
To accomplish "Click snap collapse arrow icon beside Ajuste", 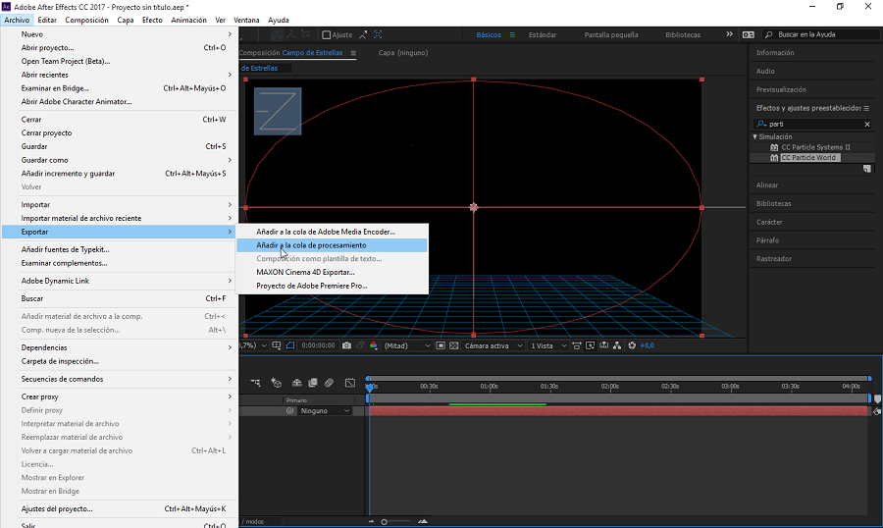I will 363,35.
